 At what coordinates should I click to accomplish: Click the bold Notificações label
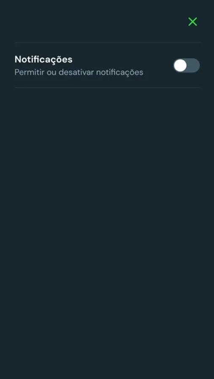click(x=43, y=59)
